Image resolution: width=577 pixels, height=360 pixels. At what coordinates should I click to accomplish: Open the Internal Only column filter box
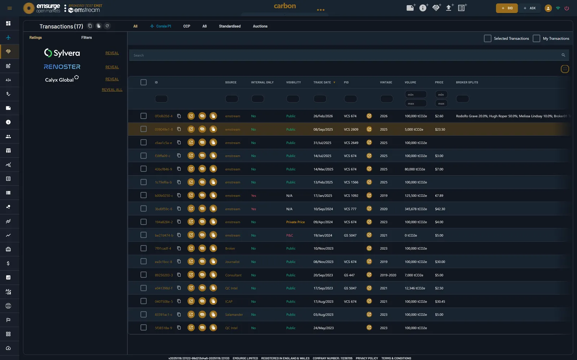pos(257,99)
